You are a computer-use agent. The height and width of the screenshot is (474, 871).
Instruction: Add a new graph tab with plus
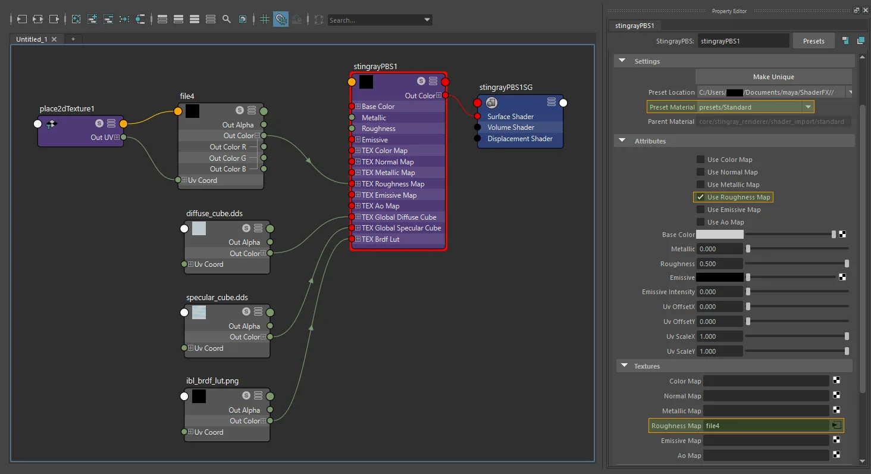[x=73, y=39]
